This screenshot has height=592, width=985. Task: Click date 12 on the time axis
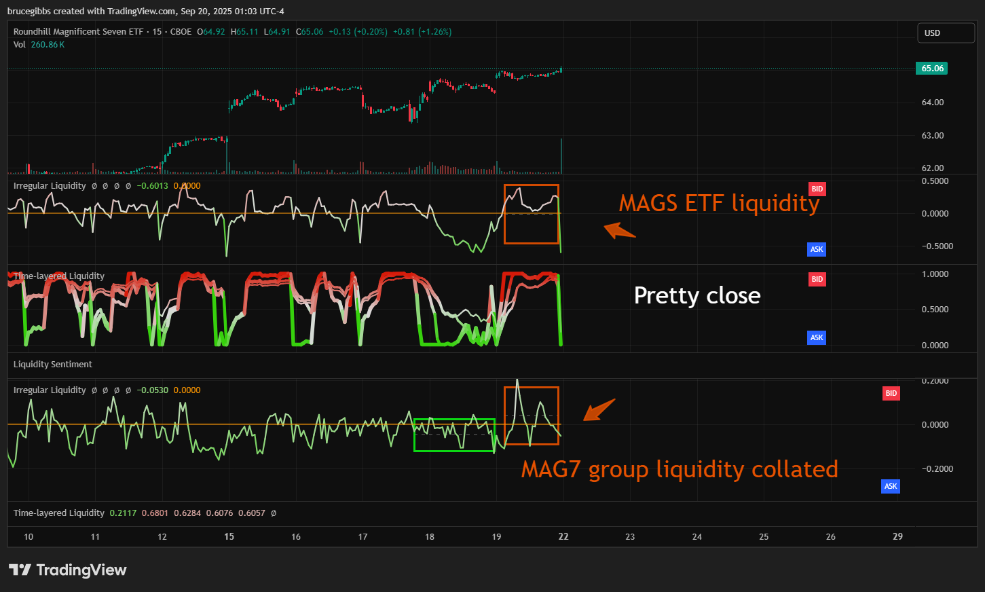pyautogui.click(x=162, y=537)
